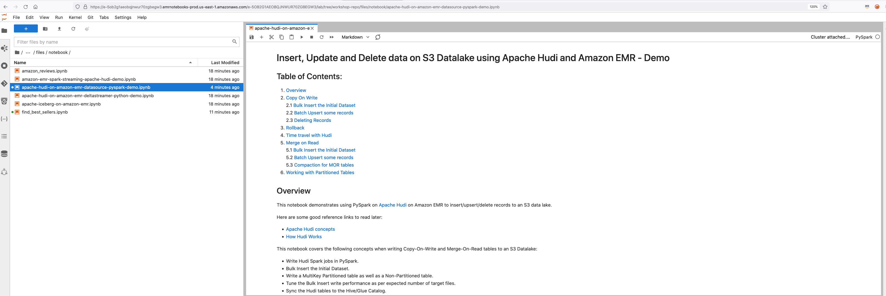Open the EMR clusters sidebar icon
Viewport: 886px width, 296px height.
4,48
